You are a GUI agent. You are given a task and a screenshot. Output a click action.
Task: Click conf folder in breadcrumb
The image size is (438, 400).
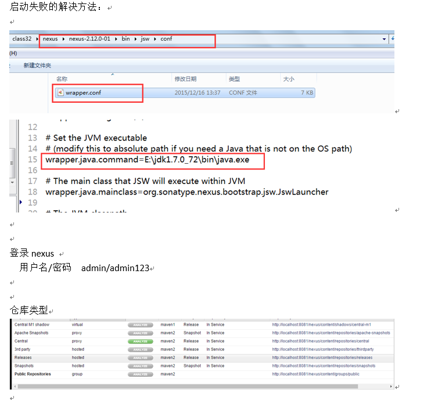pyautogui.click(x=166, y=39)
